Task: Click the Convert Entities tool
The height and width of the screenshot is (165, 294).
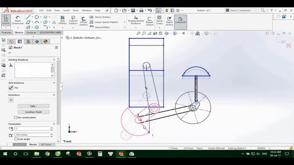Action: 73,20
